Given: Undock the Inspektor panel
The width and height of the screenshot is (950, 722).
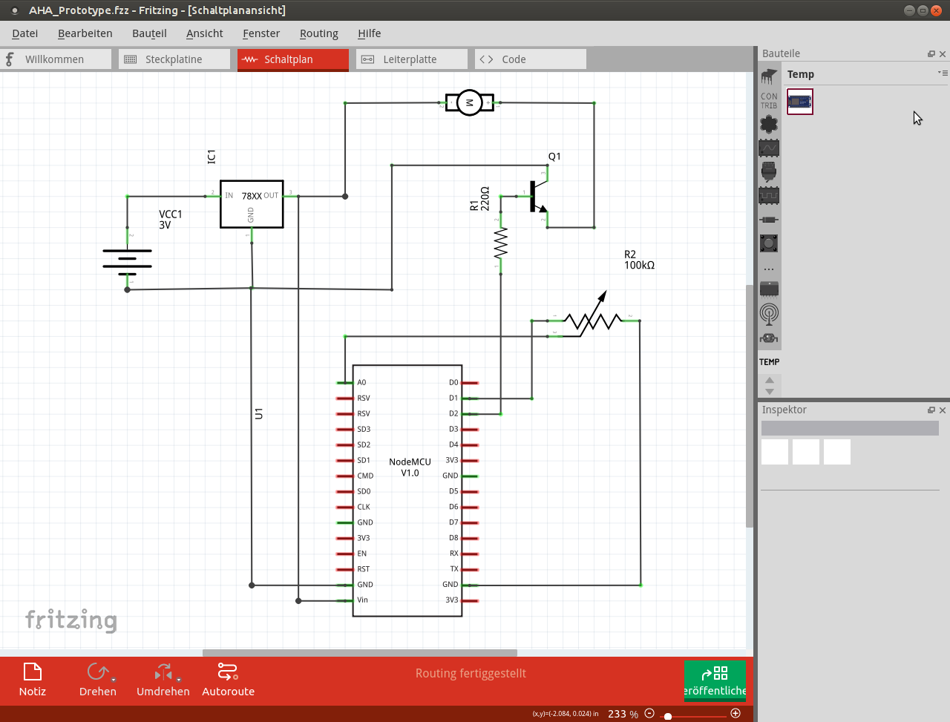Looking at the screenshot, I should coord(931,410).
